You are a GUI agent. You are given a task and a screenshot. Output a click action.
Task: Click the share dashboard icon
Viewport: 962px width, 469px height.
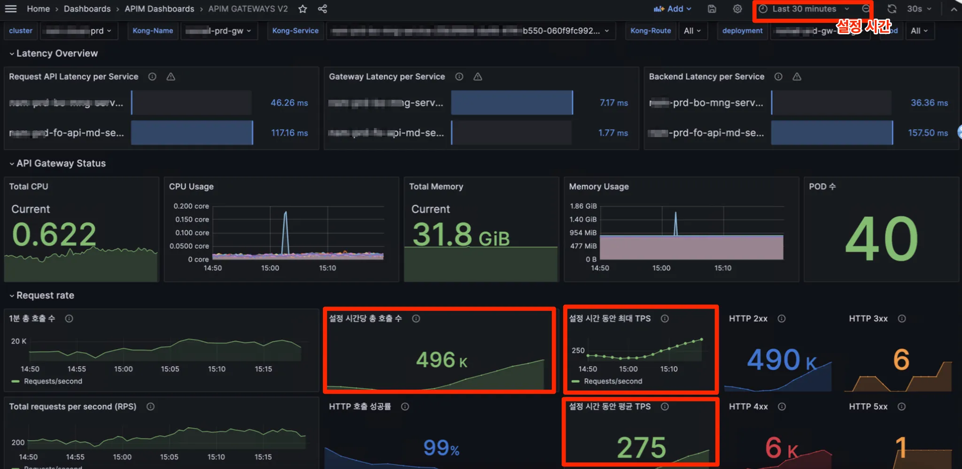tap(322, 9)
